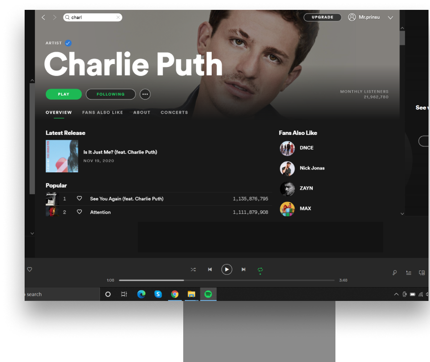Open the Is It Just Me album cover
The image size is (430, 362).
pos(62,156)
